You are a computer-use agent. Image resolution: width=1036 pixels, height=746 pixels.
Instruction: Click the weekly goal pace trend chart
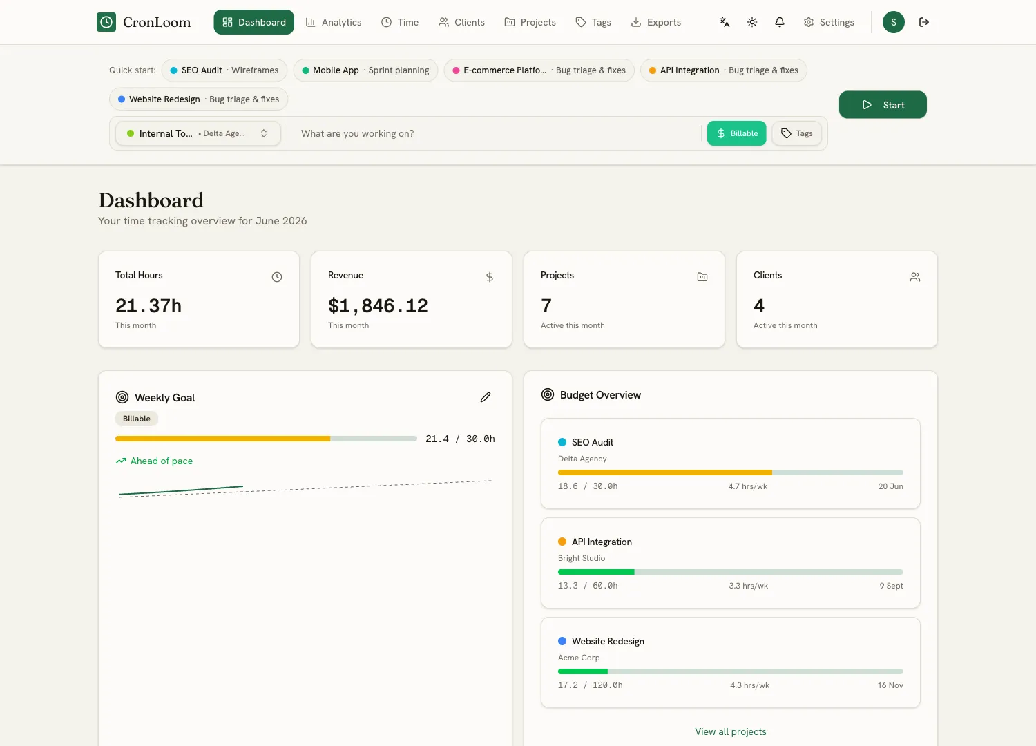pyautogui.click(x=305, y=488)
